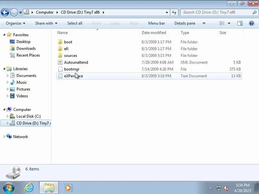Open the Organize menu

tap(16, 23)
